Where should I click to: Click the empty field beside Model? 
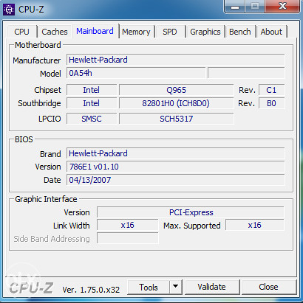click(246, 73)
